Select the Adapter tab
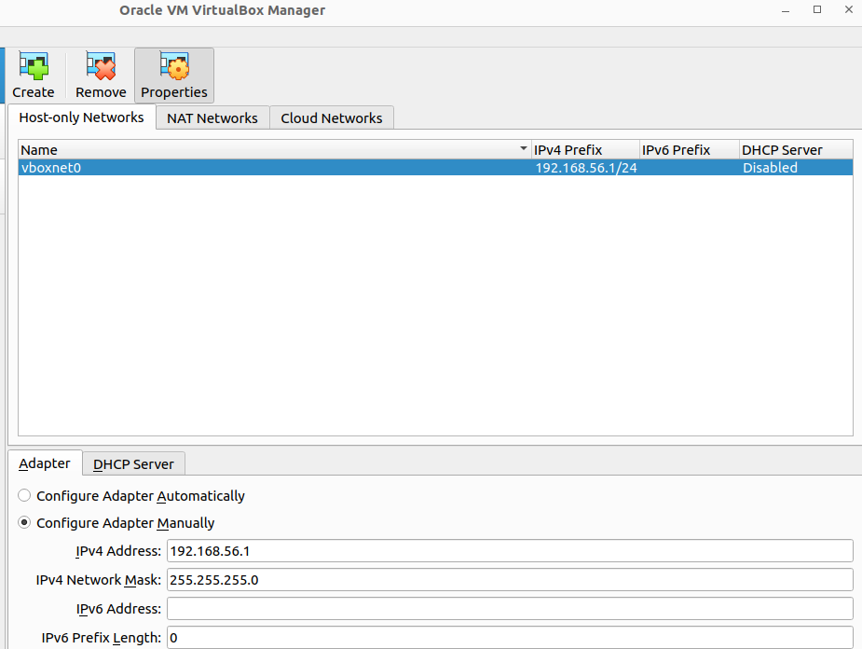This screenshot has height=649, width=862. (45, 463)
